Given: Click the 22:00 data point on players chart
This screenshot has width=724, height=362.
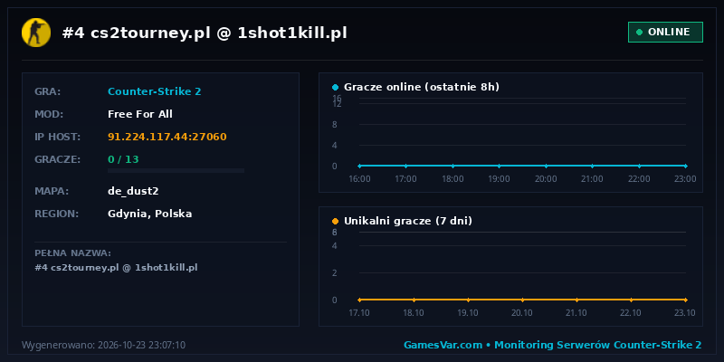Looking at the screenshot, I should (639, 166).
